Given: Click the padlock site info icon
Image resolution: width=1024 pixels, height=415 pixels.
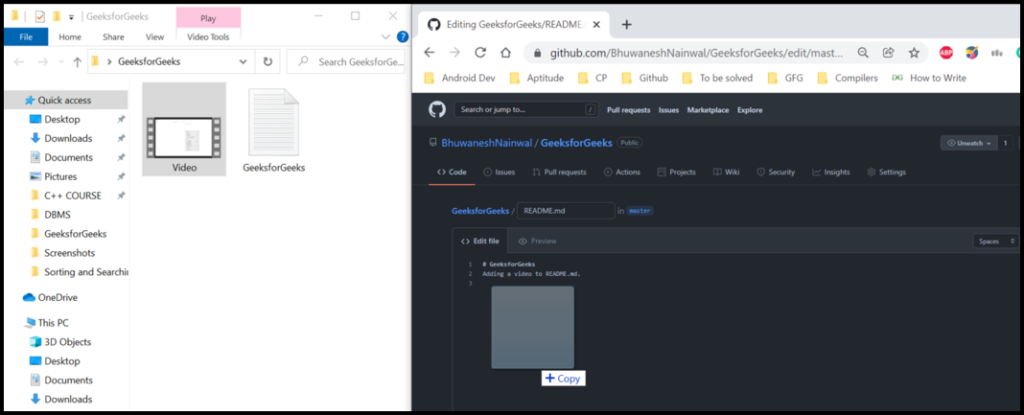Looking at the screenshot, I should coord(538,53).
